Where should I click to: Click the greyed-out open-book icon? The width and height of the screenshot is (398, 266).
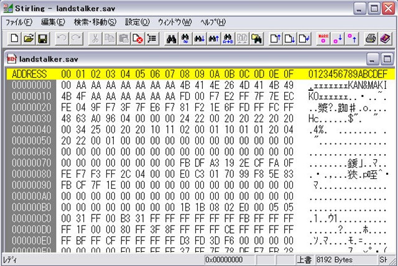click(242, 39)
